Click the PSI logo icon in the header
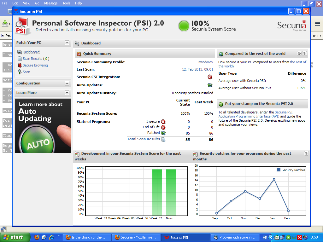This screenshot has width=323, height=242. [22, 26]
